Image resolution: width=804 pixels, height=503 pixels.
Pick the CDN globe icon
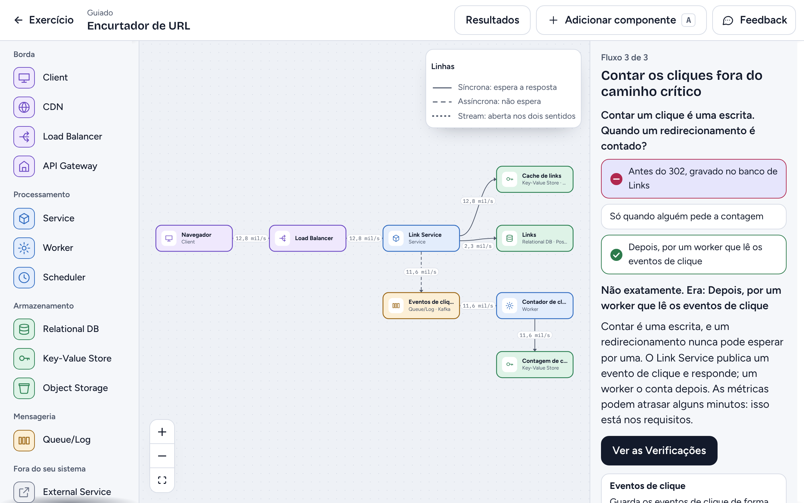24,107
